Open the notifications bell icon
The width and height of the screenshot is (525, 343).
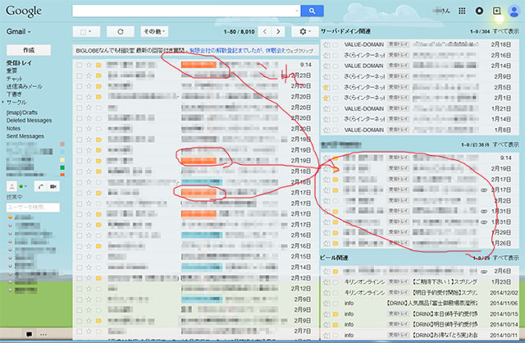(x=479, y=11)
